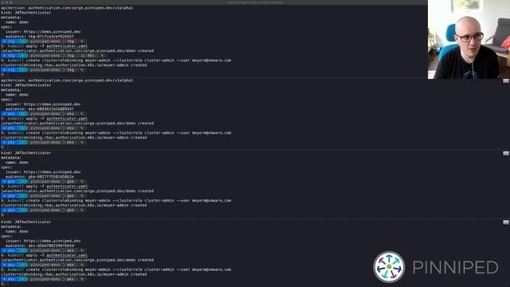Image resolution: width=510 pixels, height=287 pixels.
Task: Click the apiVersion line in the tkg pane
Action: point(67,8)
